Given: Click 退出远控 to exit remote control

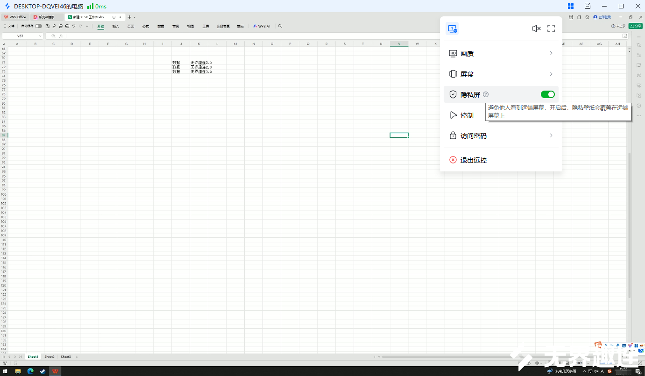Looking at the screenshot, I should coord(468,160).
